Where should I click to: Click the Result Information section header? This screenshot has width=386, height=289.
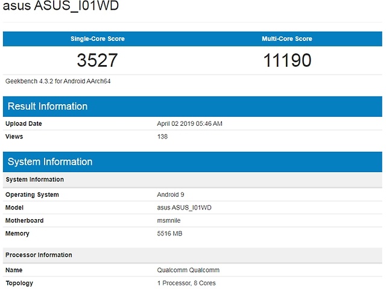[x=192, y=107]
